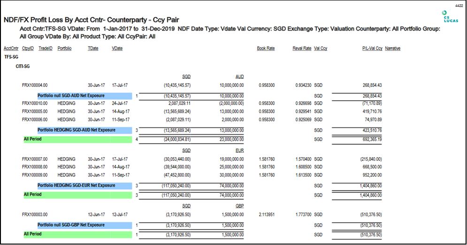Screen dimensions: 467x245
Task: Select the P/L-Val Ccy column header
Action: (x=372, y=48)
